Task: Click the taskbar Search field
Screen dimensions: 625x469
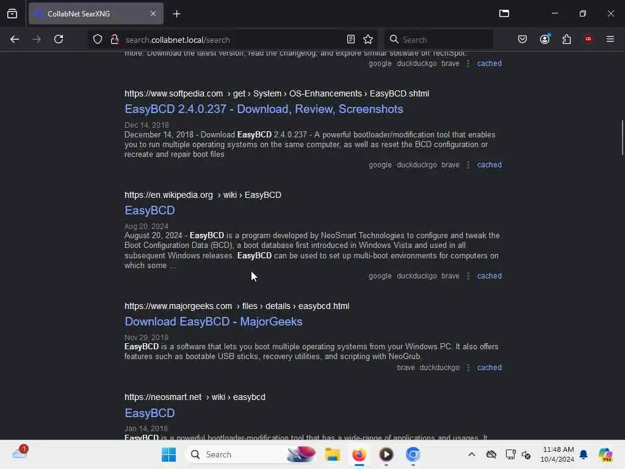Action: point(251,454)
